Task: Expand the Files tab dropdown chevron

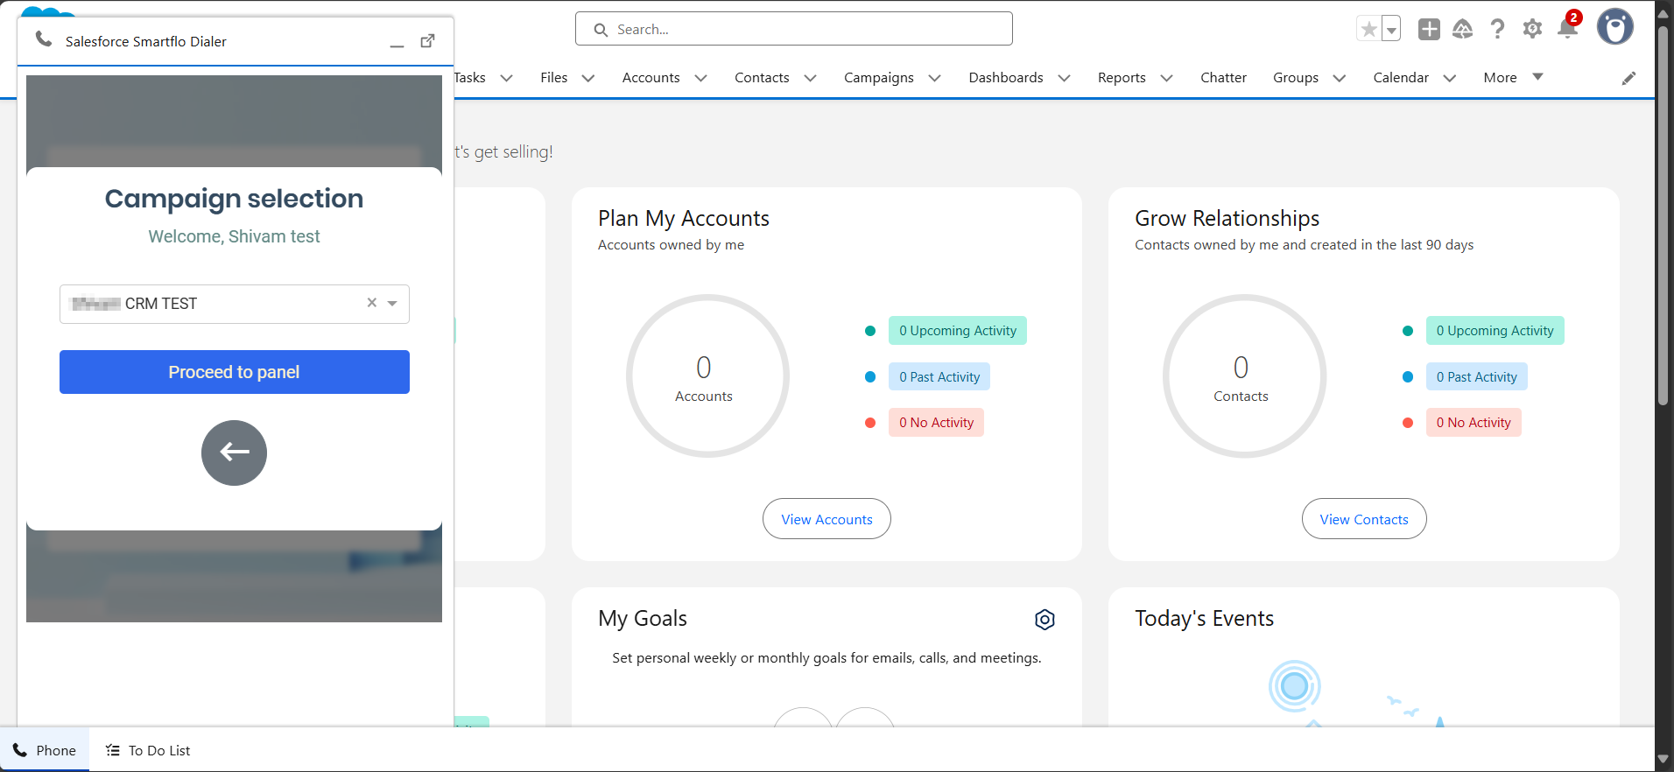Action: pyautogui.click(x=588, y=78)
